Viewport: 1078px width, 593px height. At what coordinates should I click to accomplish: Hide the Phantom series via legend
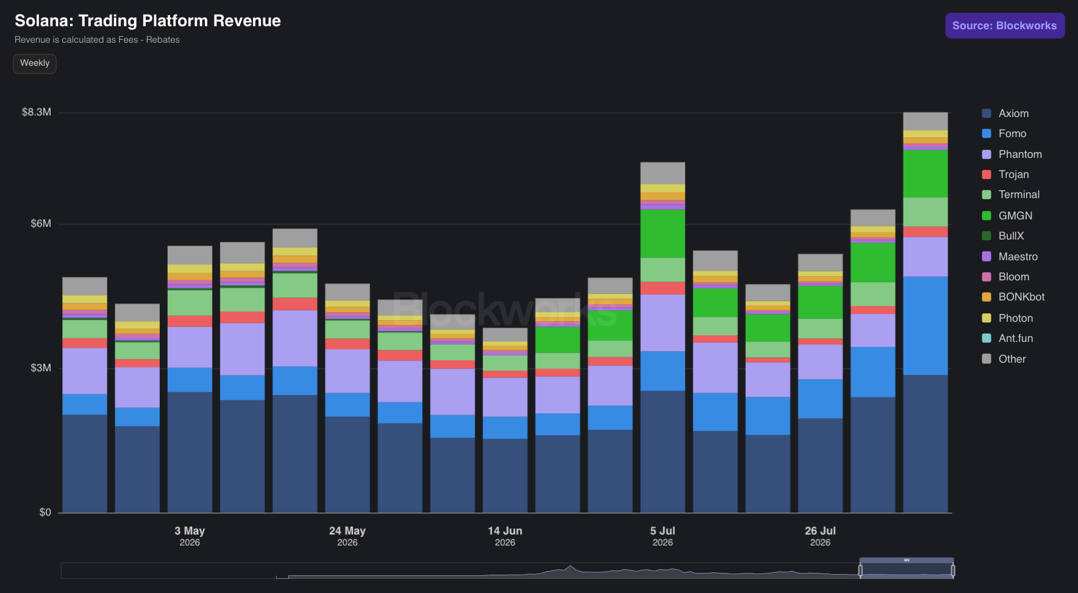coord(1012,154)
